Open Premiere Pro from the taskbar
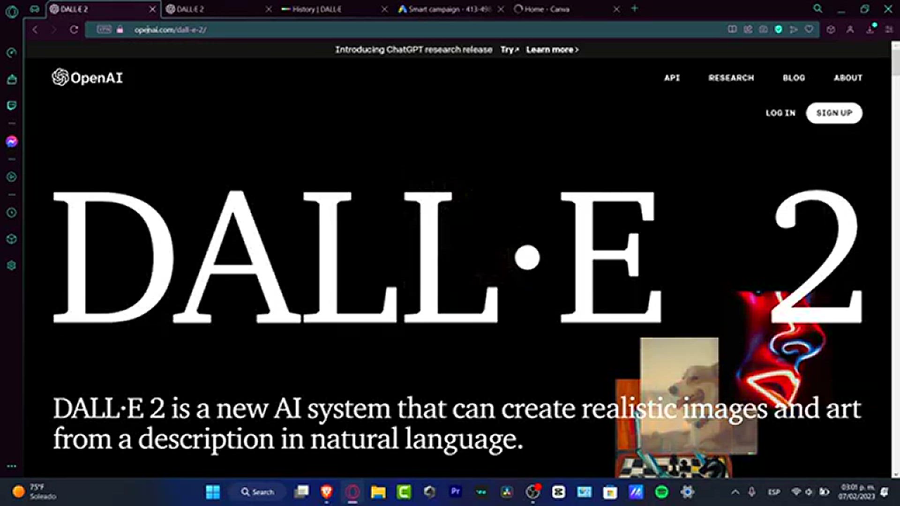900x506 pixels. pyautogui.click(x=455, y=491)
